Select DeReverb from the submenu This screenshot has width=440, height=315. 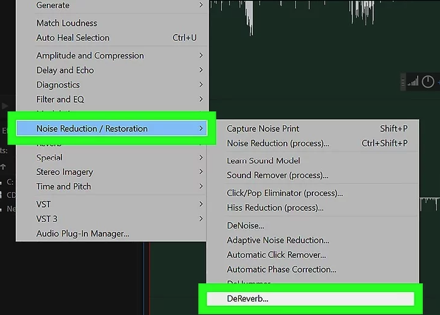(x=247, y=299)
